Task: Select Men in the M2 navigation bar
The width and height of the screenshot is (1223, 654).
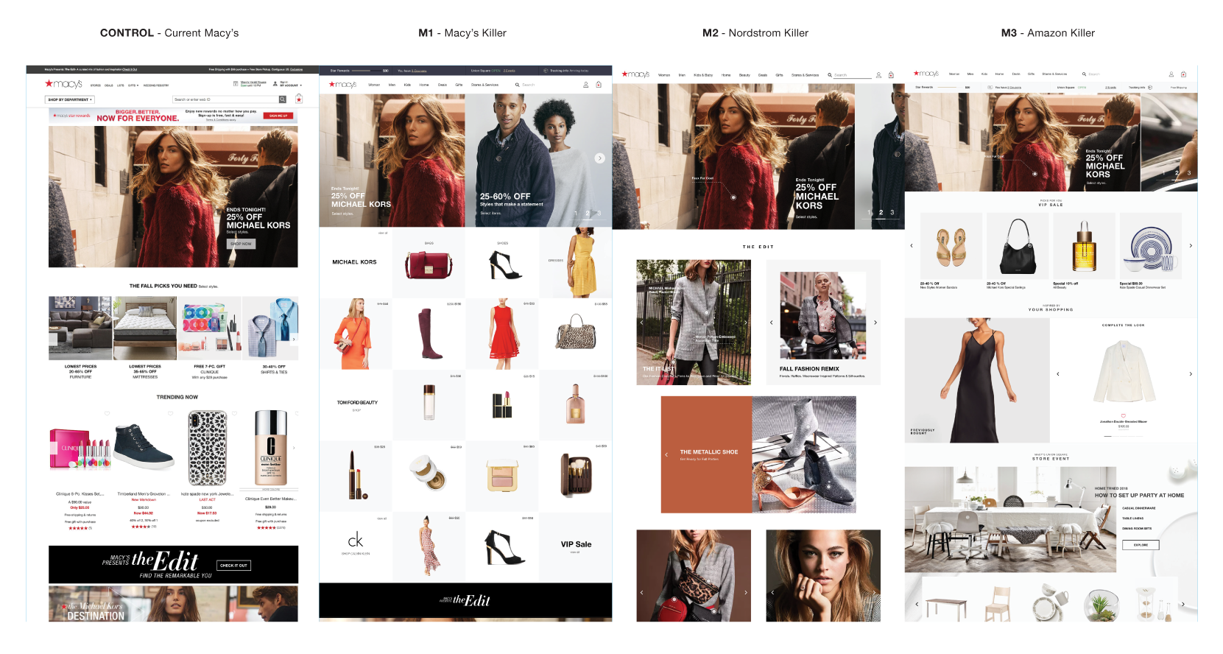Action: click(682, 75)
